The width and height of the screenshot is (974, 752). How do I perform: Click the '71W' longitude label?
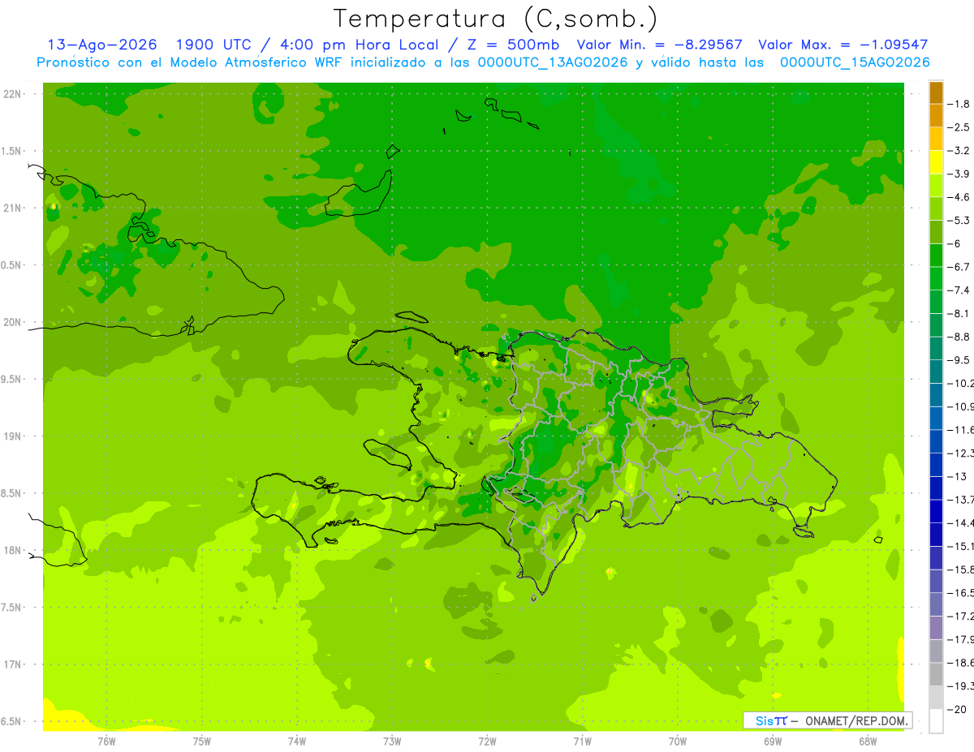pyautogui.click(x=582, y=741)
